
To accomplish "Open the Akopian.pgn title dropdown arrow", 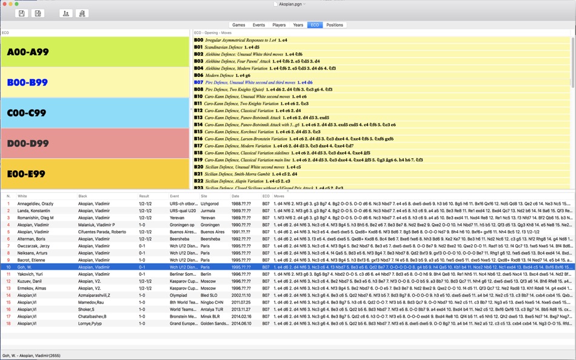I will (x=304, y=4).
